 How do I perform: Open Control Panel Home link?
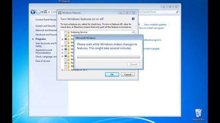pyautogui.click(x=46, y=20)
